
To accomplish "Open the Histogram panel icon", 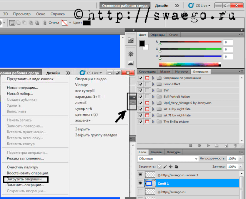I will (131, 63).
